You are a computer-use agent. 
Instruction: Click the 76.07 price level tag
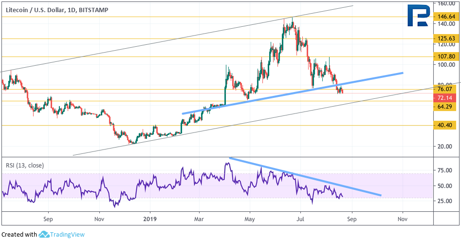(445, 89)
